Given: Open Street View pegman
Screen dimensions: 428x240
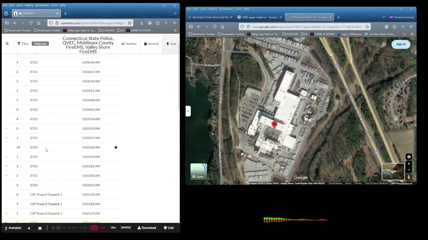Looking at the screenshot, I should (x=409, y=177).
